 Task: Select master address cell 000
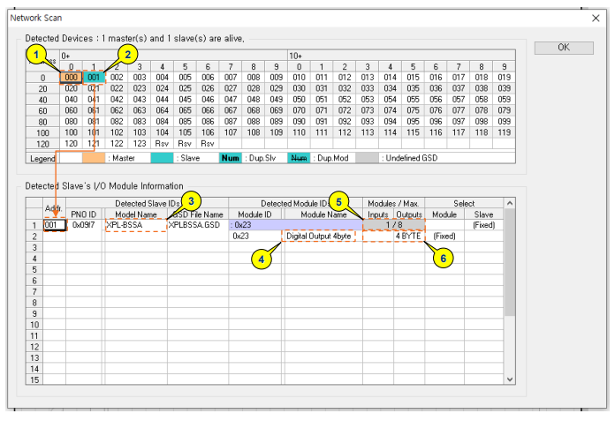71,77
